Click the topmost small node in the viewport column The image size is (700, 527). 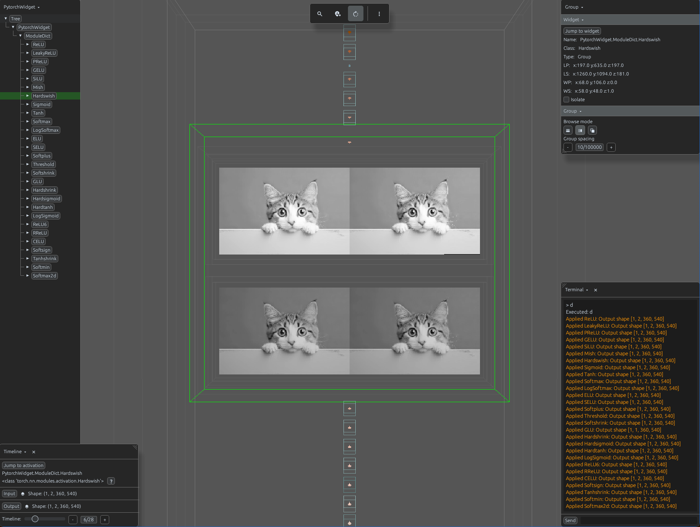(350, 33)
